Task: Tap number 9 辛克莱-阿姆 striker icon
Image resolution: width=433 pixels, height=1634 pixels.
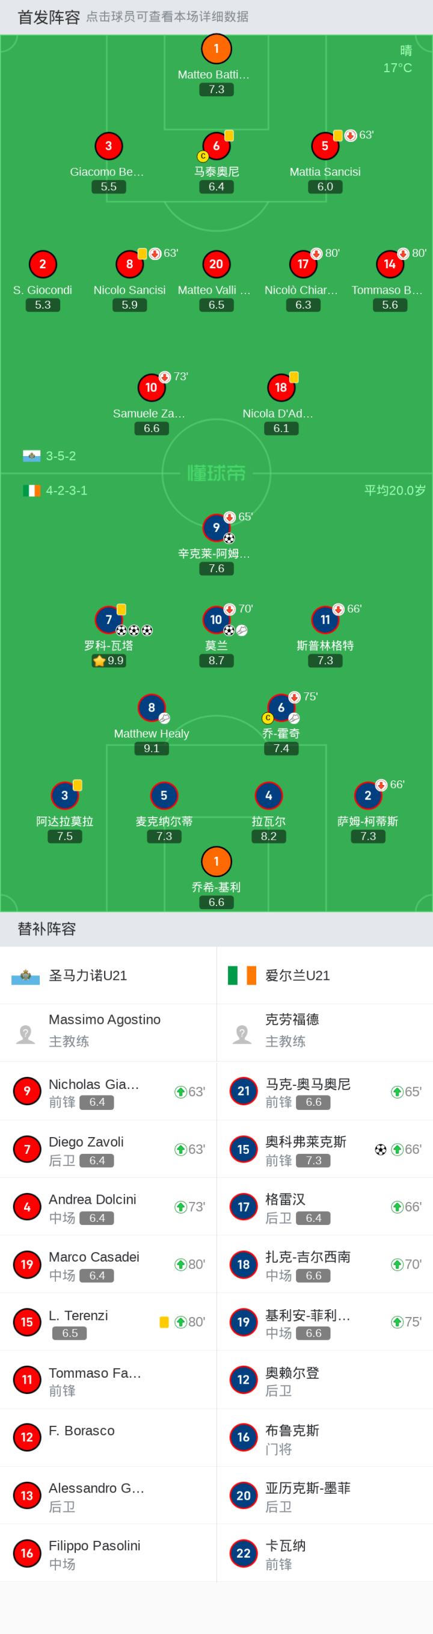Action: [216, 528]
